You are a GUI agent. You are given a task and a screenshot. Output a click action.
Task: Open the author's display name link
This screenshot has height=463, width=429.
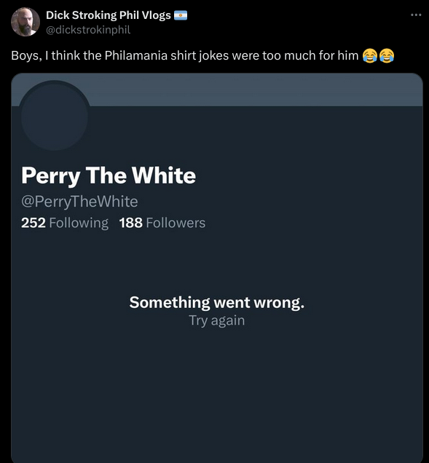[108, 15]
